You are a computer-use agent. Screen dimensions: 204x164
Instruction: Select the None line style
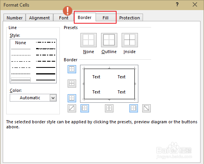pyautogui.click(x=21, y=43)
